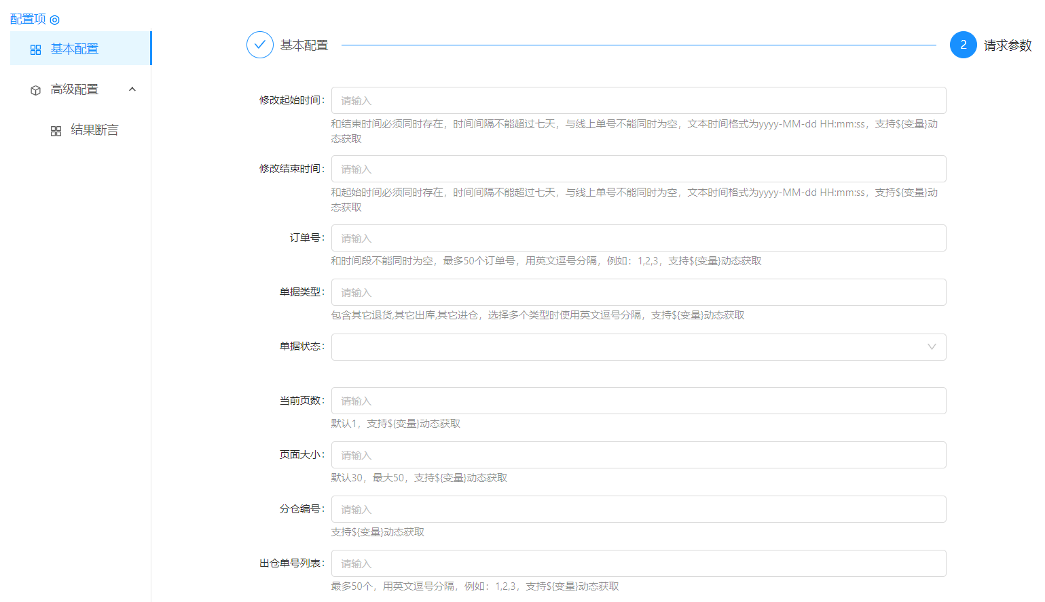
Task: Click into the 订单号 text field
Action: tap(638, 238)
